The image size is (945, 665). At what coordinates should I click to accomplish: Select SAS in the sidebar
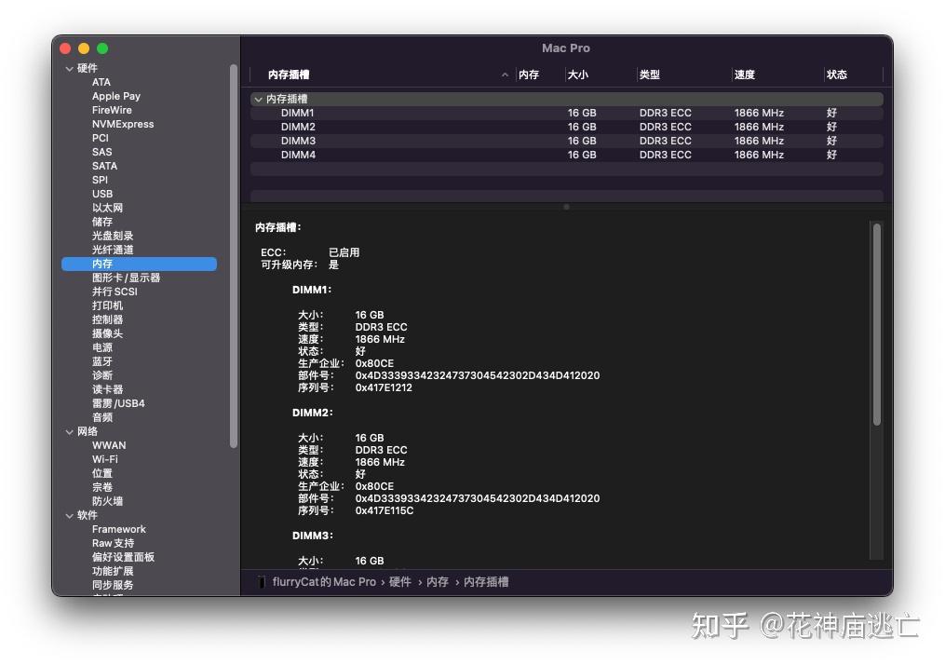[x=101, y=152]
